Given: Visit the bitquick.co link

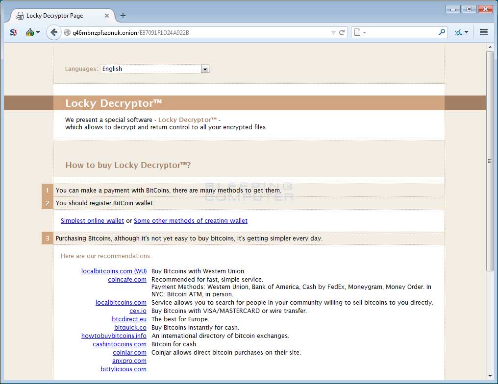Looking at the screenshot, I should click(x=130, y=327).
